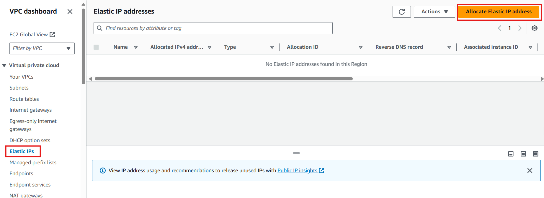Open EC2 Global View external link icon
The image size is (544, 198).
pos(52,35)
